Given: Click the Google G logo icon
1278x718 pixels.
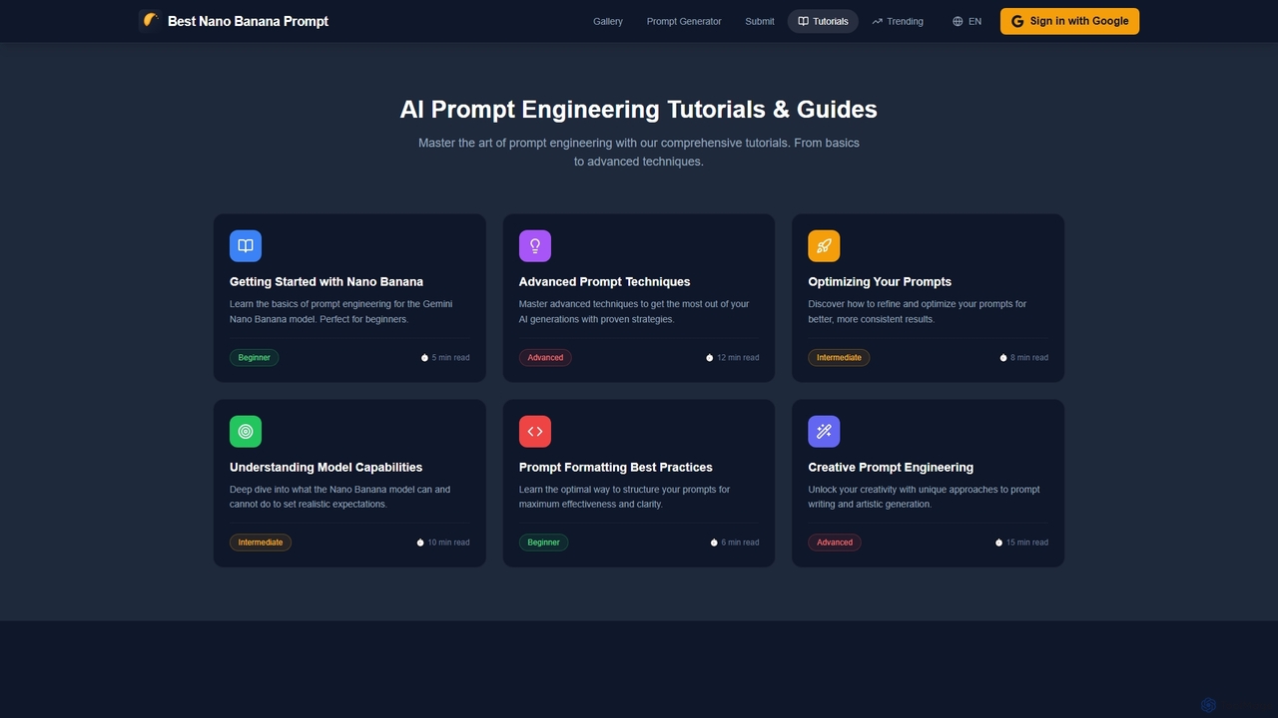Looking at the screenshot, I should [1017, 21].
